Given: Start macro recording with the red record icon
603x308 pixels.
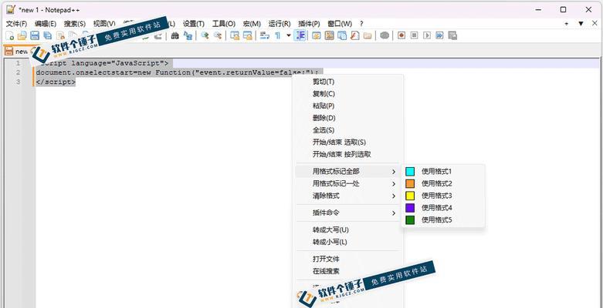Looking at the screenshot, I should pyautogui.click(x=401, y=35).
